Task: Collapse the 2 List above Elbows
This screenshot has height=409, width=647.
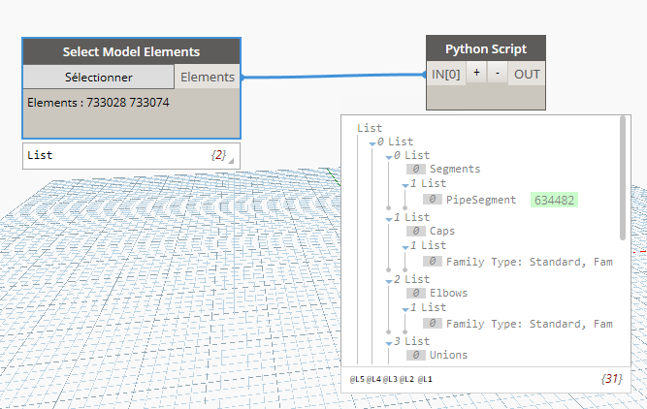Action: 389,281
